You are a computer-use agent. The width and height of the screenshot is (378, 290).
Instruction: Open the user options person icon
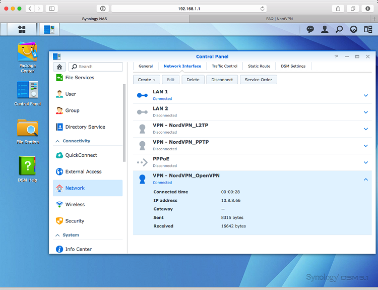(325, 29)
